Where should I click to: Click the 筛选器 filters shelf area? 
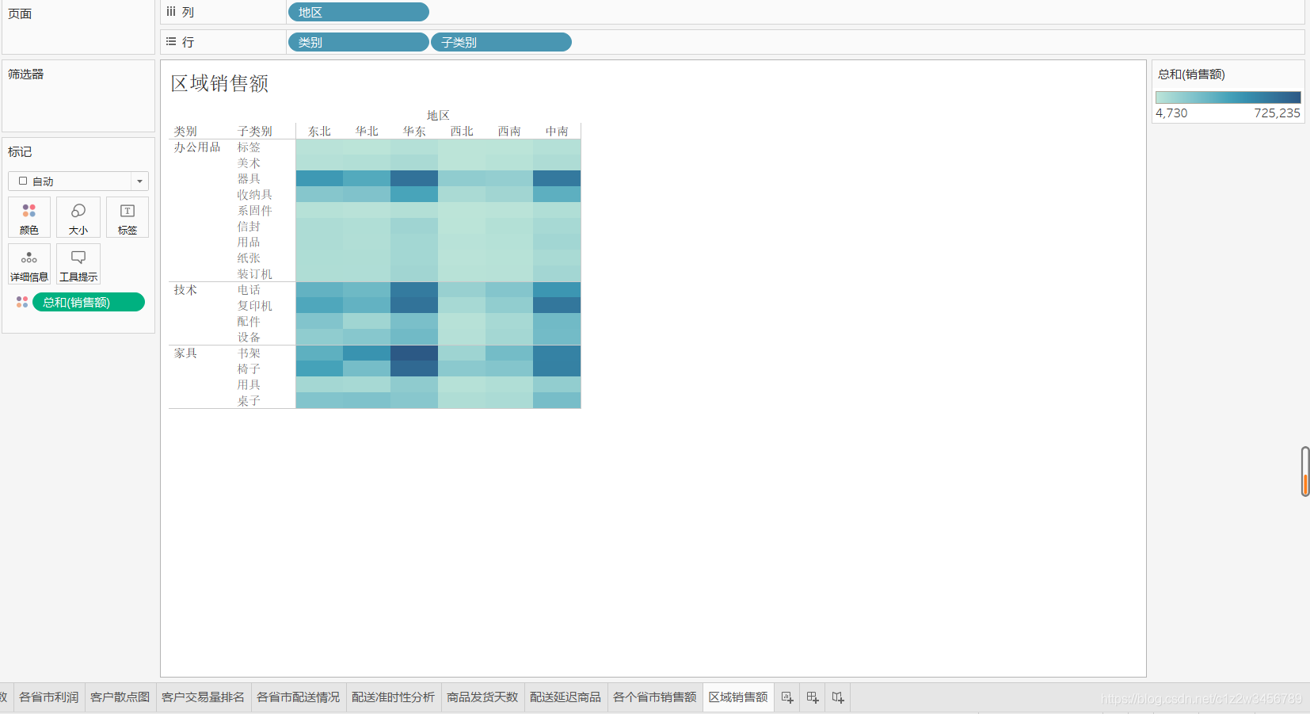point(78,96)
